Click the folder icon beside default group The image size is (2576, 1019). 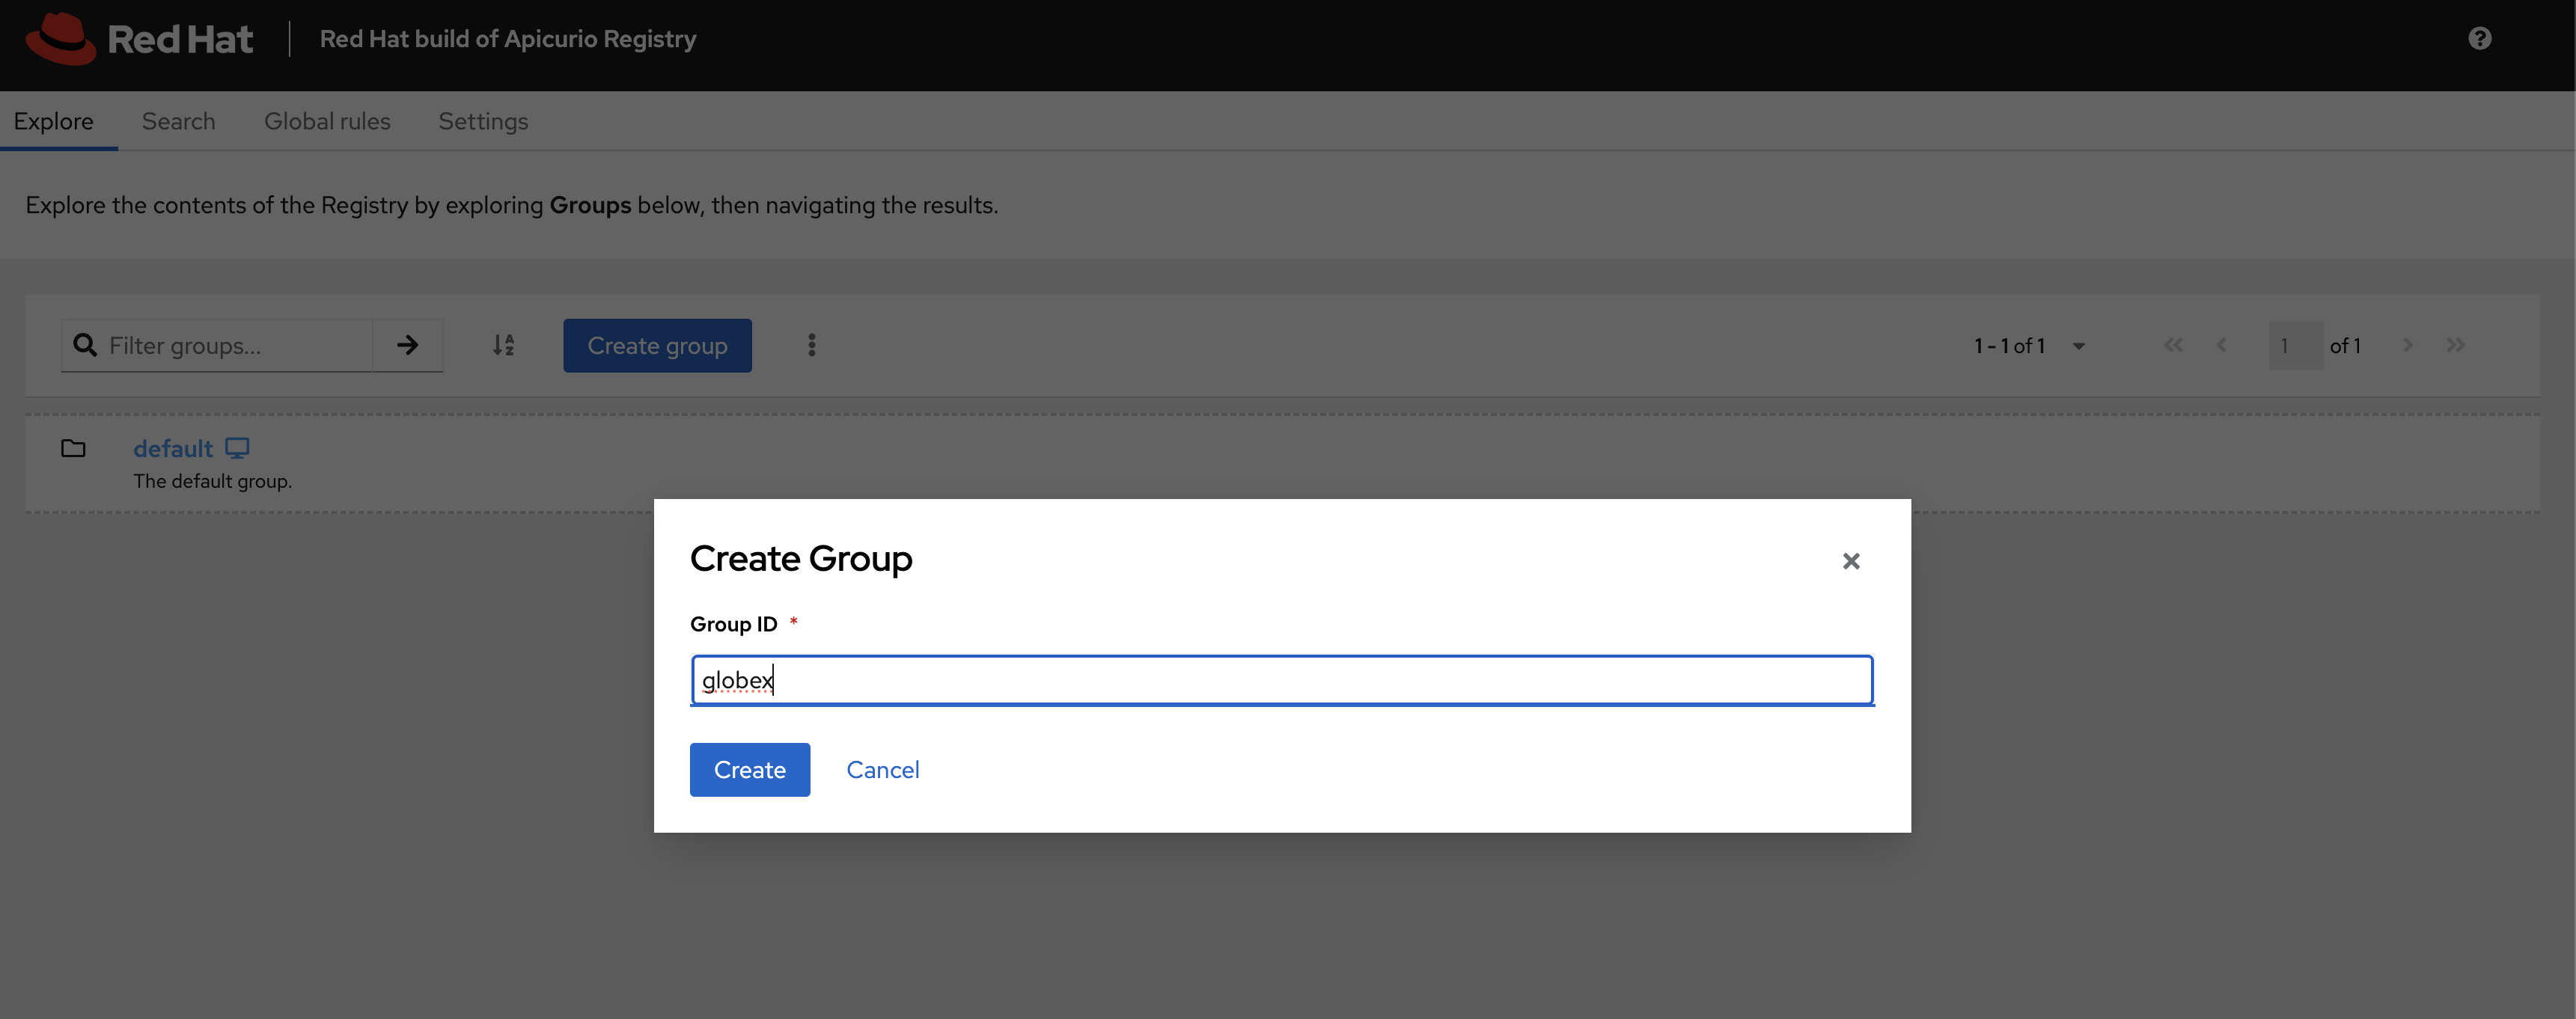[73, 448]
